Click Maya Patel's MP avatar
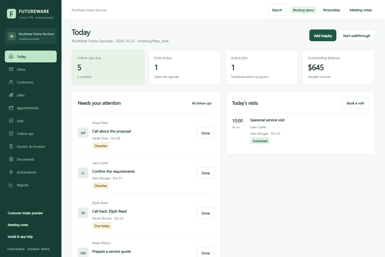Viewport: 385px width, 257px height. [x=83, y=133]
